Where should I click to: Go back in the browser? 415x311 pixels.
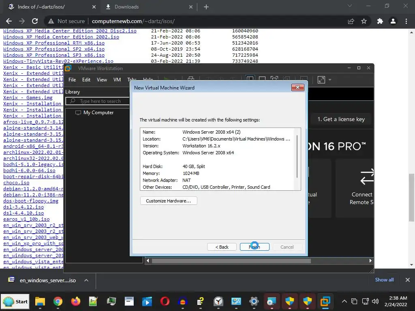(9, 21)
